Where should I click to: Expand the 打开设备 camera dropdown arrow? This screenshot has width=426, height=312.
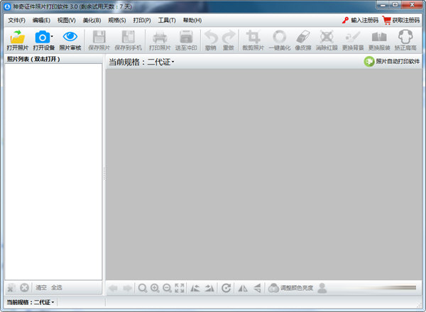[x=51, y=35]
